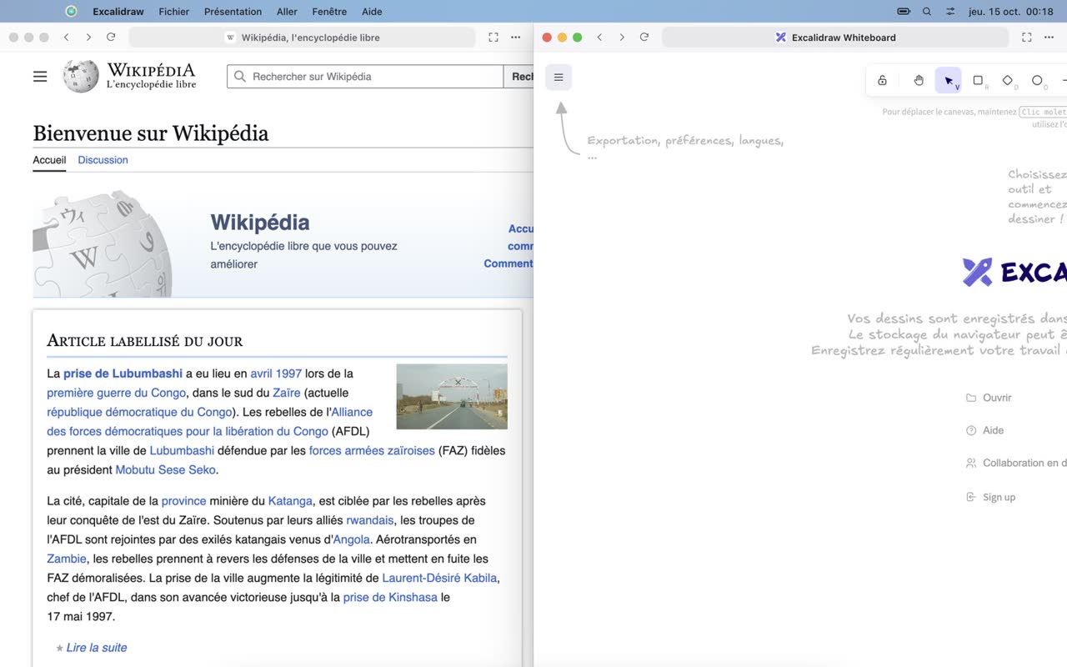Click the Wikipédia globe logo
The height and width of the screenshot is (667, 1067).
(81, 76)
